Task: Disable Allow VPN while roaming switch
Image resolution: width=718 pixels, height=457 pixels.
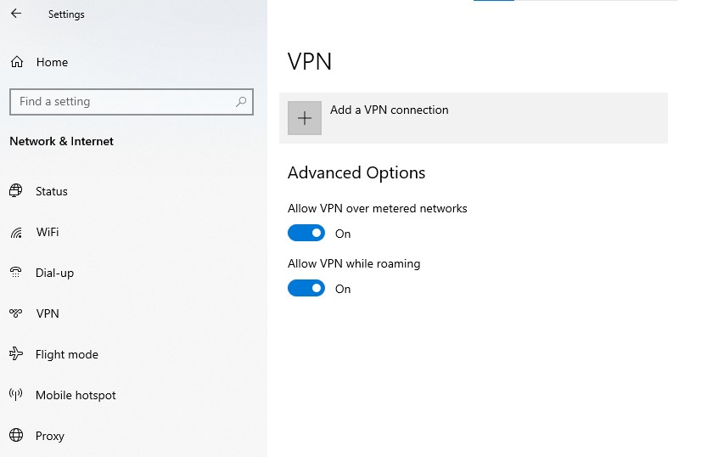Action: point(306,288)
